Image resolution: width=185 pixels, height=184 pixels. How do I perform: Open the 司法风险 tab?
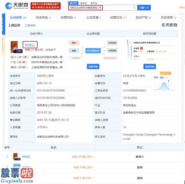click(x=43, y=18)
